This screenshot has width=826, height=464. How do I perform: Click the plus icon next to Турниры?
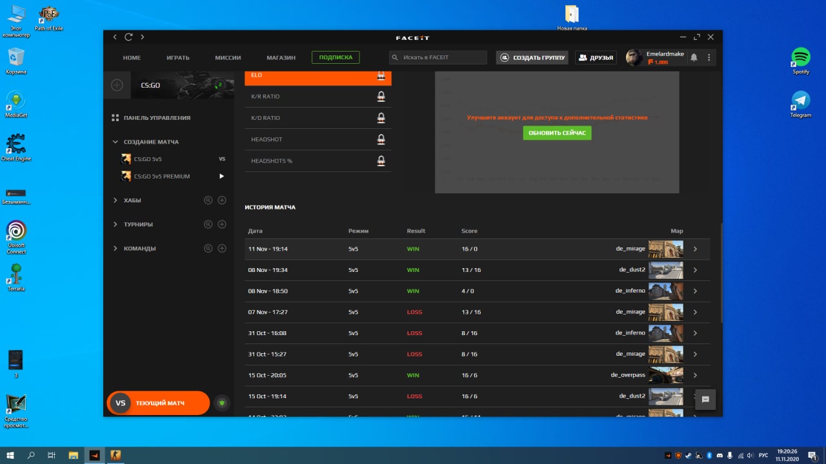pos(222,224)
